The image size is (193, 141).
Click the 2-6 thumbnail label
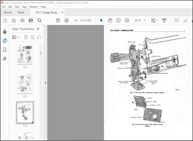(25, 126)
